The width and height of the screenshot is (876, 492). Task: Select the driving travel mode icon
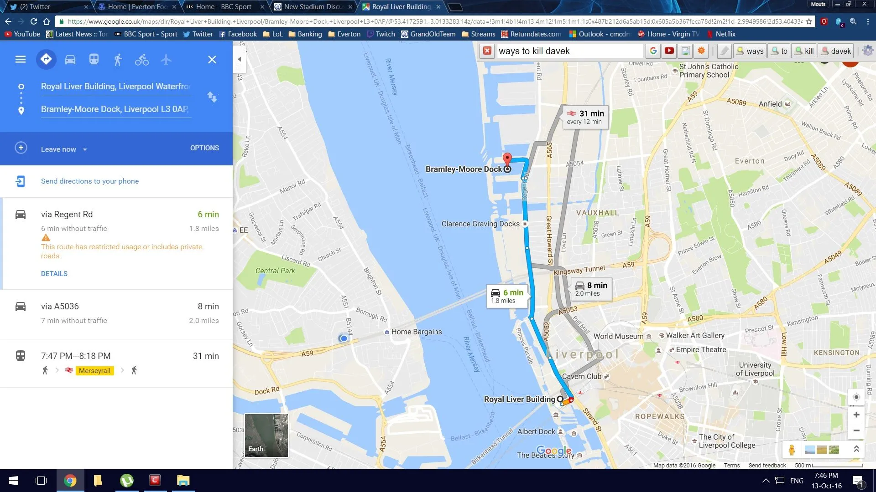[70, 60]
